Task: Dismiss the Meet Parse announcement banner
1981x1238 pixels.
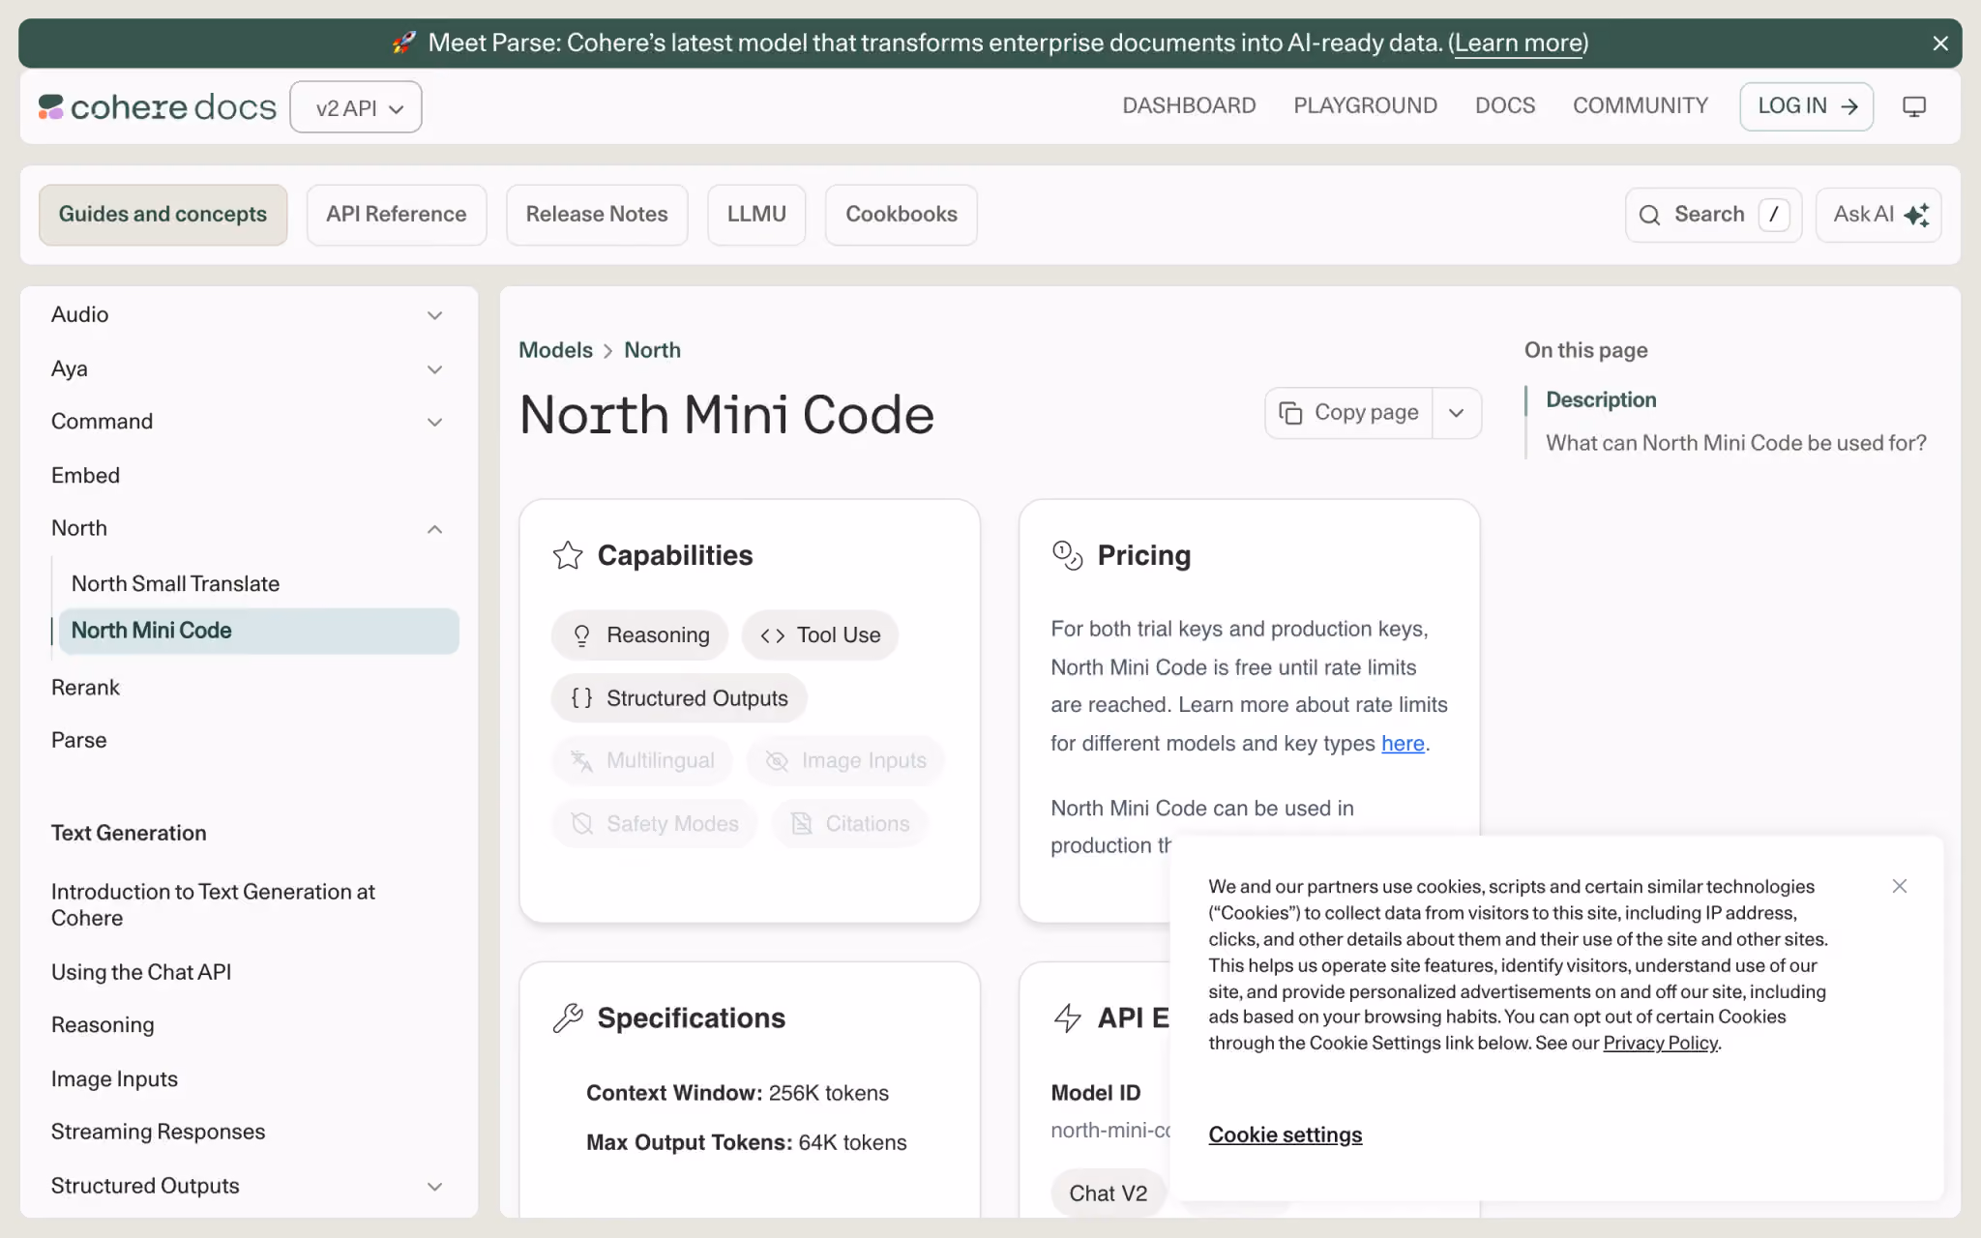Action: click(x=1940, y=44)
